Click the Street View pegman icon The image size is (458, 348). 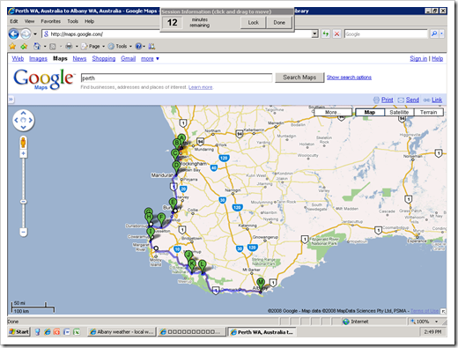pos(23,143)
